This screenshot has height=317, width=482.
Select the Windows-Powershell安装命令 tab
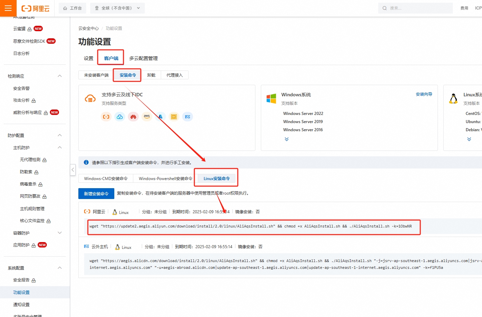coord(165,179)
